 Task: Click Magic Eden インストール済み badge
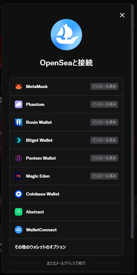104,176
